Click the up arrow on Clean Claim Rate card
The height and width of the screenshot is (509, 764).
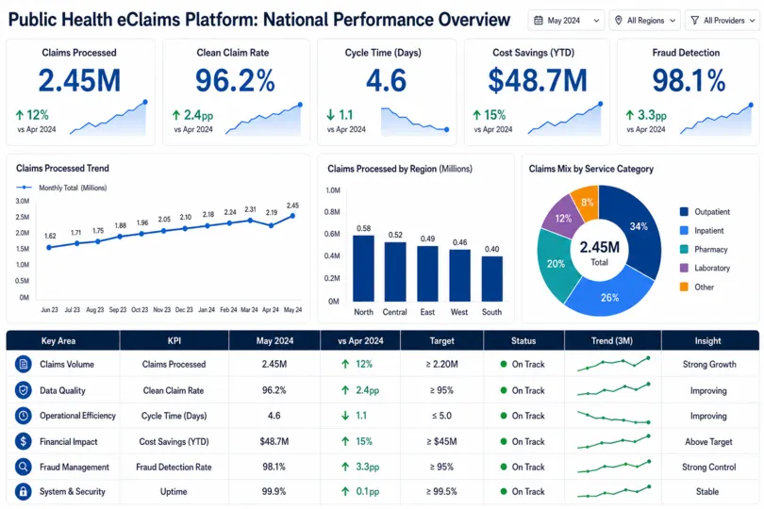176,115
